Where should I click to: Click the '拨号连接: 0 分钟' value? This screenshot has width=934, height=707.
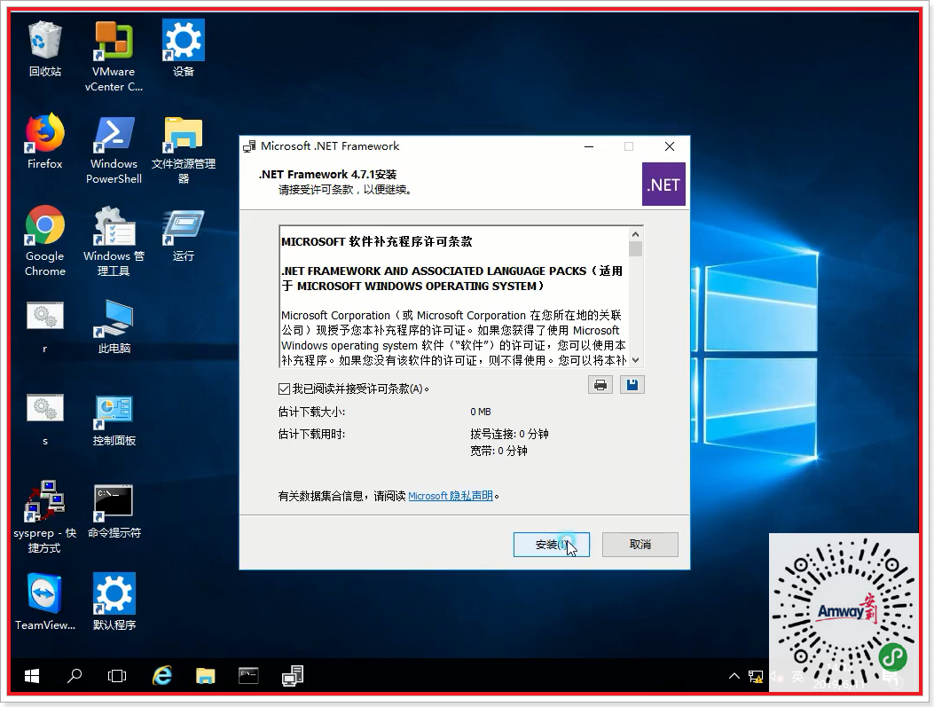[509, 434]
